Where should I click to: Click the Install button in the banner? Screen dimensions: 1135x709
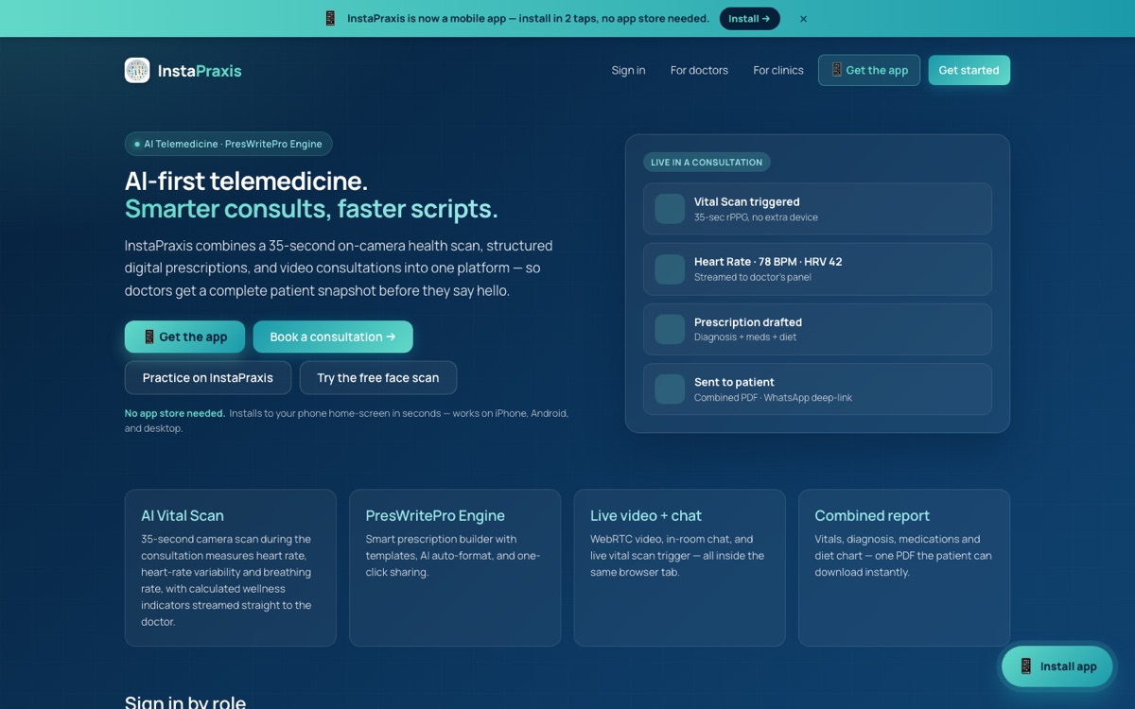pos(749,19)
